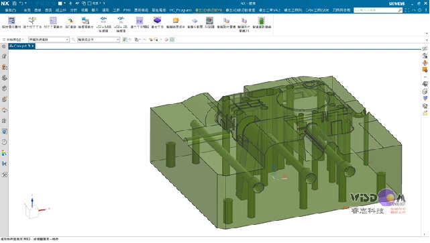Screen dimensions: 430x243
Task: Click the full screen icon near search
Action: [407, 10]
